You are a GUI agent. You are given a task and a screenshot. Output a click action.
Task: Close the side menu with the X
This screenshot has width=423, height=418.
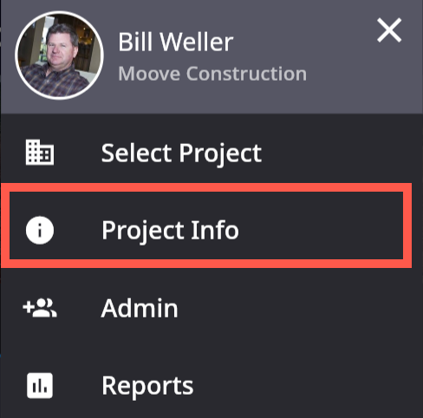pyautogui.click(x=389, y=30)
